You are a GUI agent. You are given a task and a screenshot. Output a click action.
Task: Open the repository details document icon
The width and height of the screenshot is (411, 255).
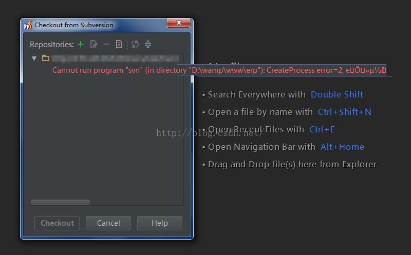point(119,44)
